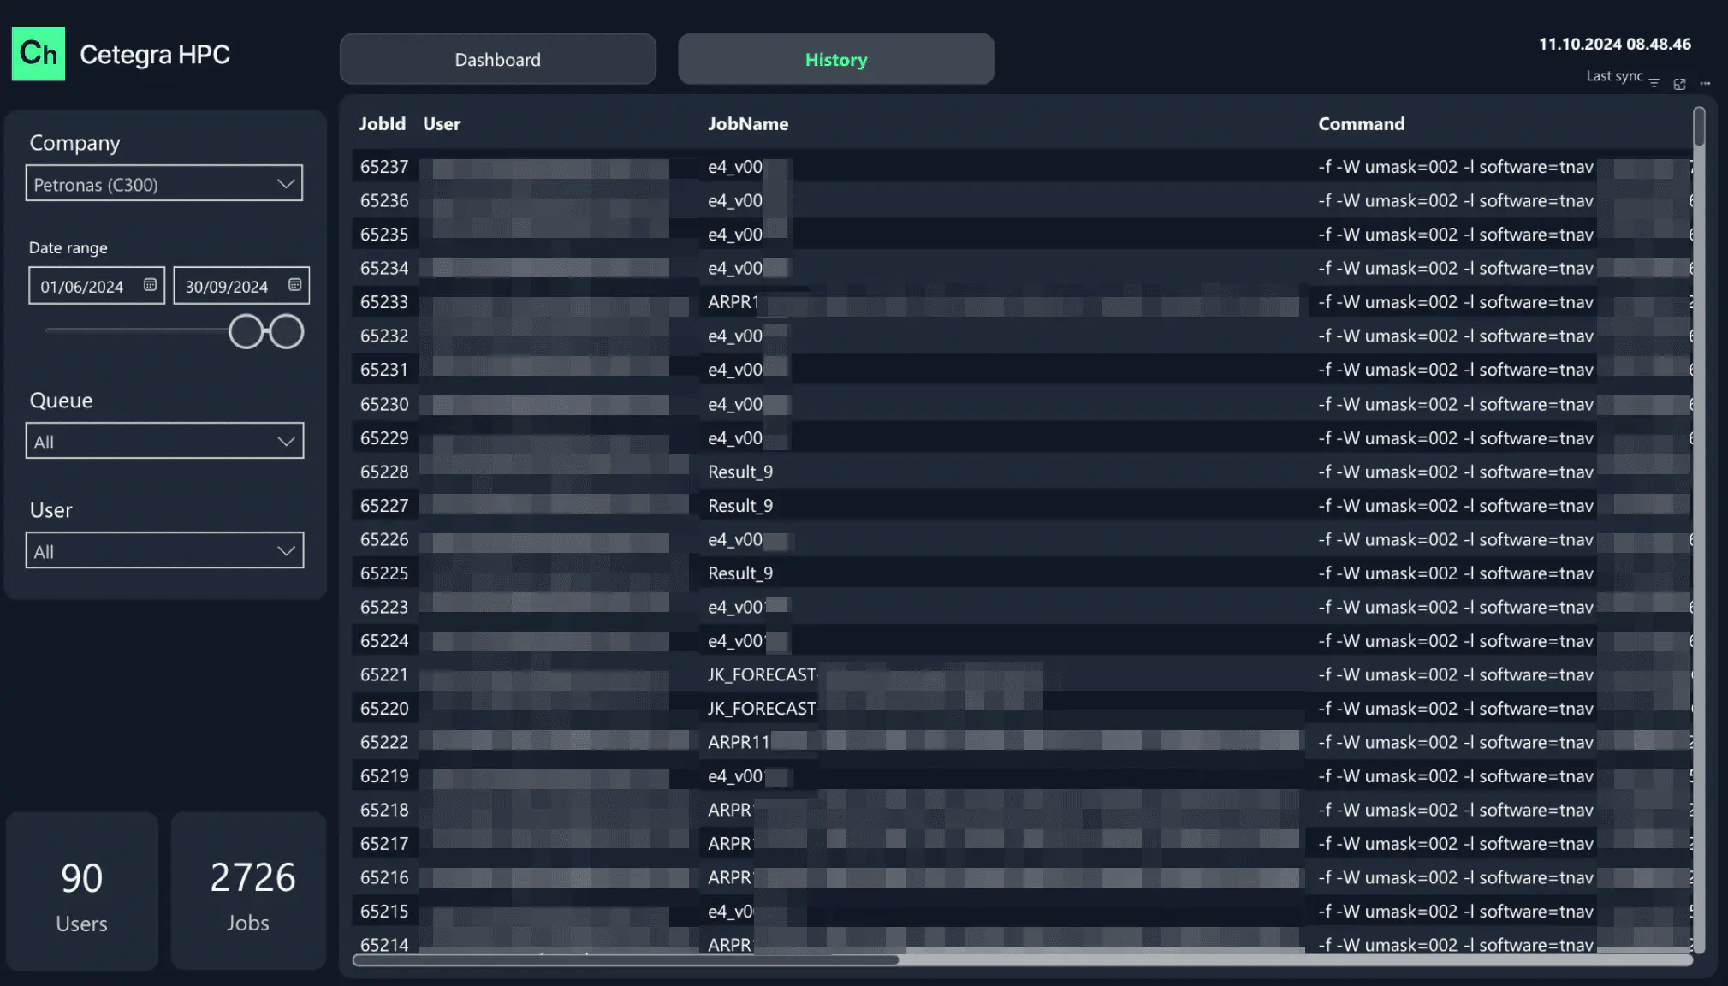
Task: Click the start date field 01/06/2024
Action: click(82, 287)
